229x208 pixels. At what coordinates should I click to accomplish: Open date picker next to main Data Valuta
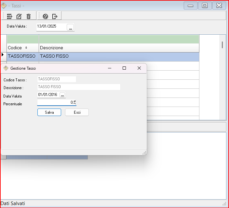tap(70, 28)
